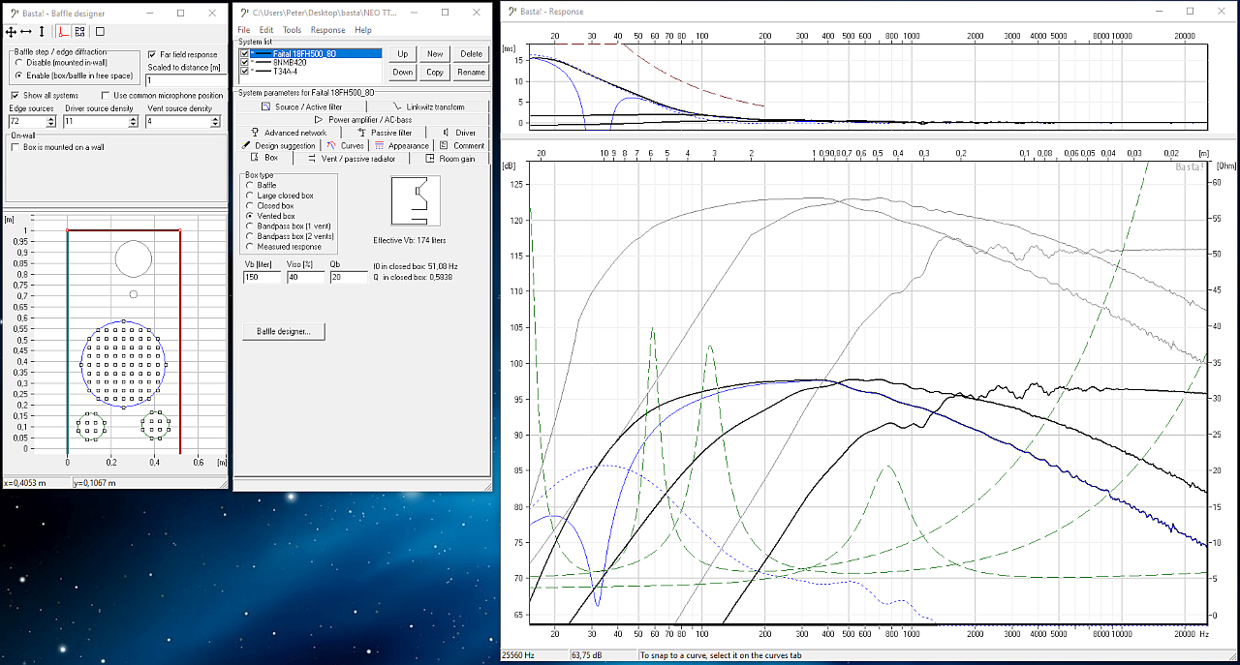This screenshot has height=665, width=1240.
Task: Uncheck the Far field response checkbox
Action: tap(152, 55)
